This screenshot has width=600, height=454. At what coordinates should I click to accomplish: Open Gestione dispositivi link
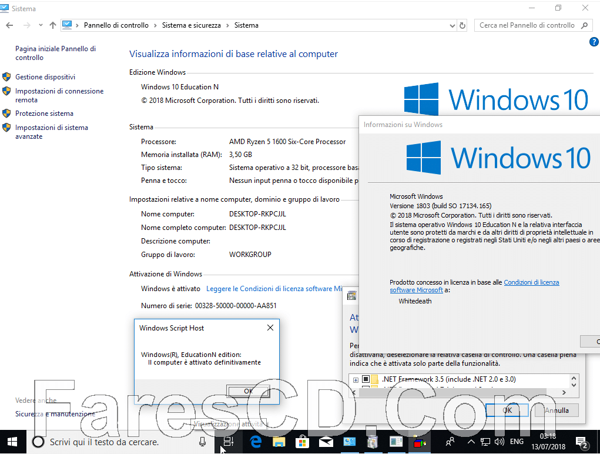pos(45,77)
